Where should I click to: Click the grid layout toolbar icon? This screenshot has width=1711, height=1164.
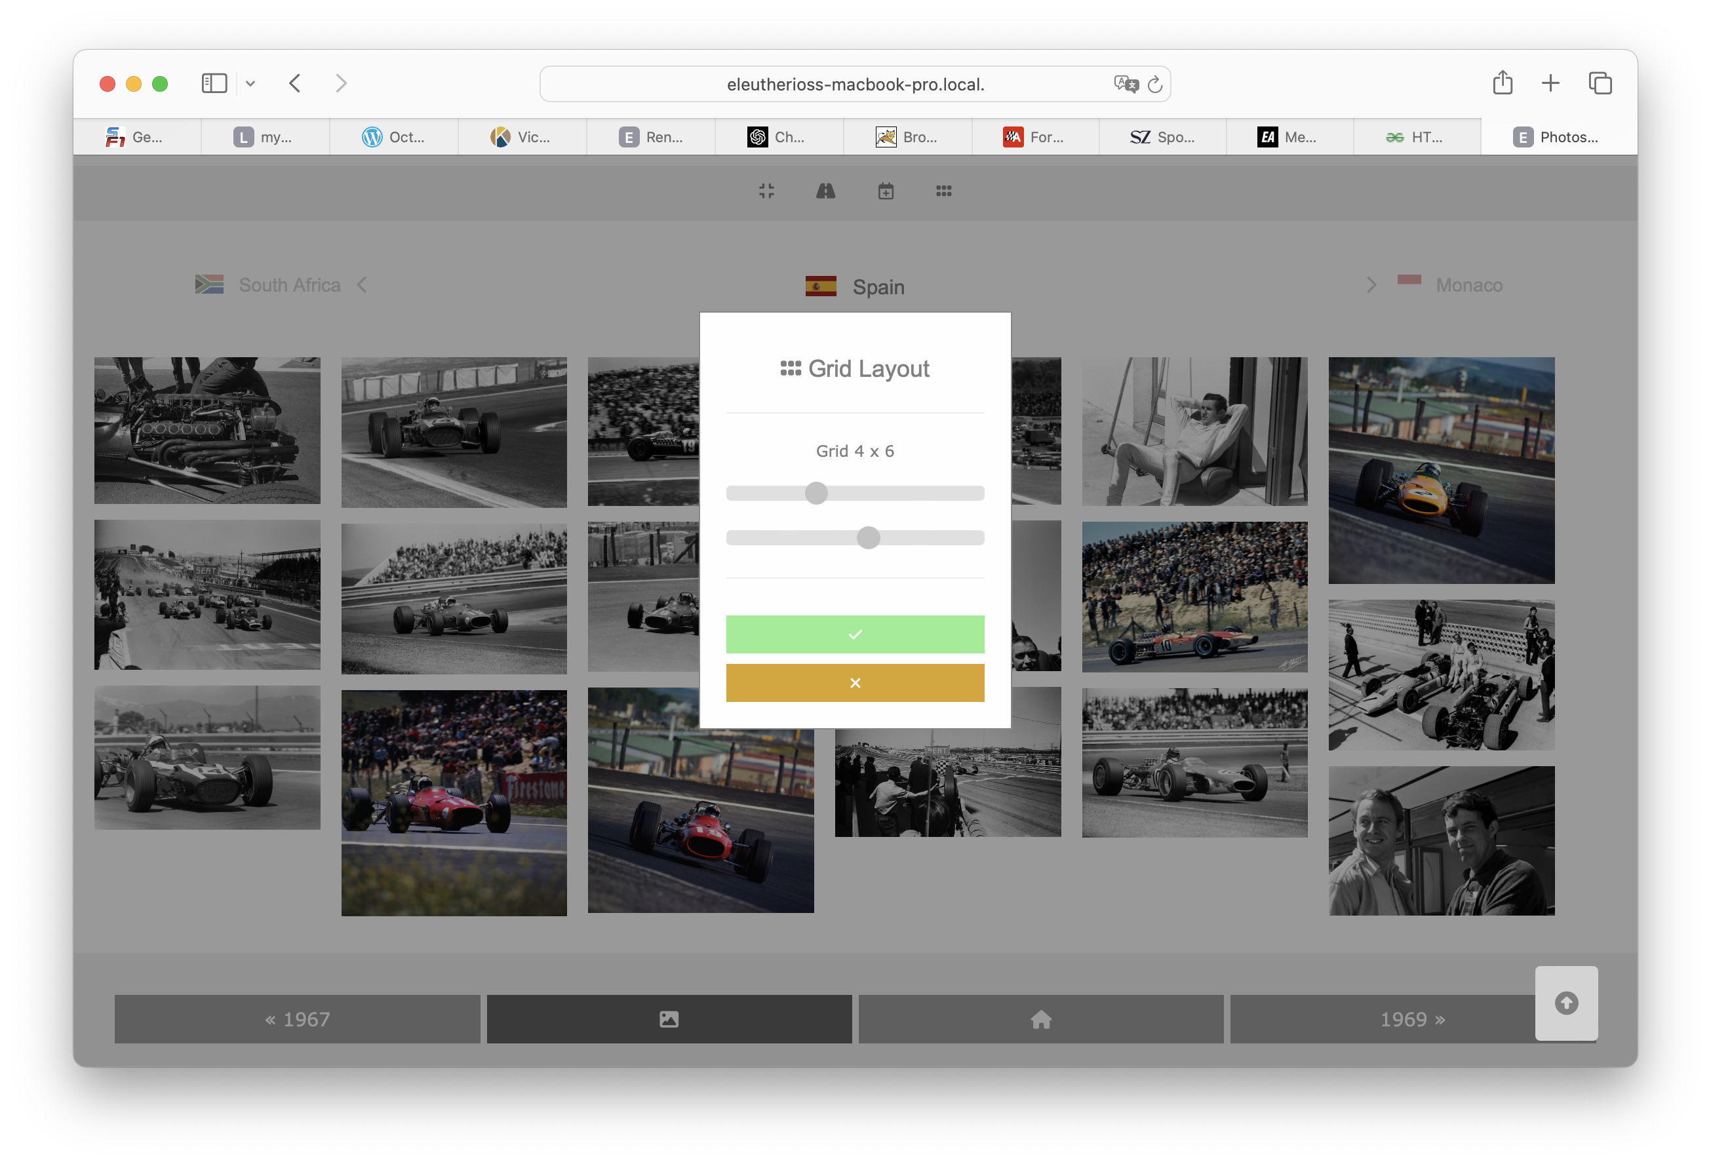tap(944, 191)
